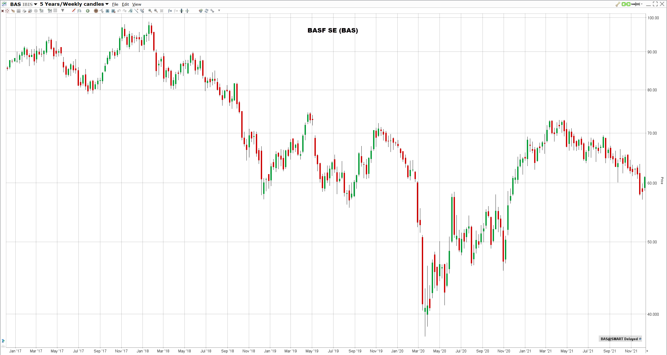This screenshot has height=355, width=667.
Task: Click the red four-arrow crosshair icon
Action: pyautogui.click(x=7, y=11)
